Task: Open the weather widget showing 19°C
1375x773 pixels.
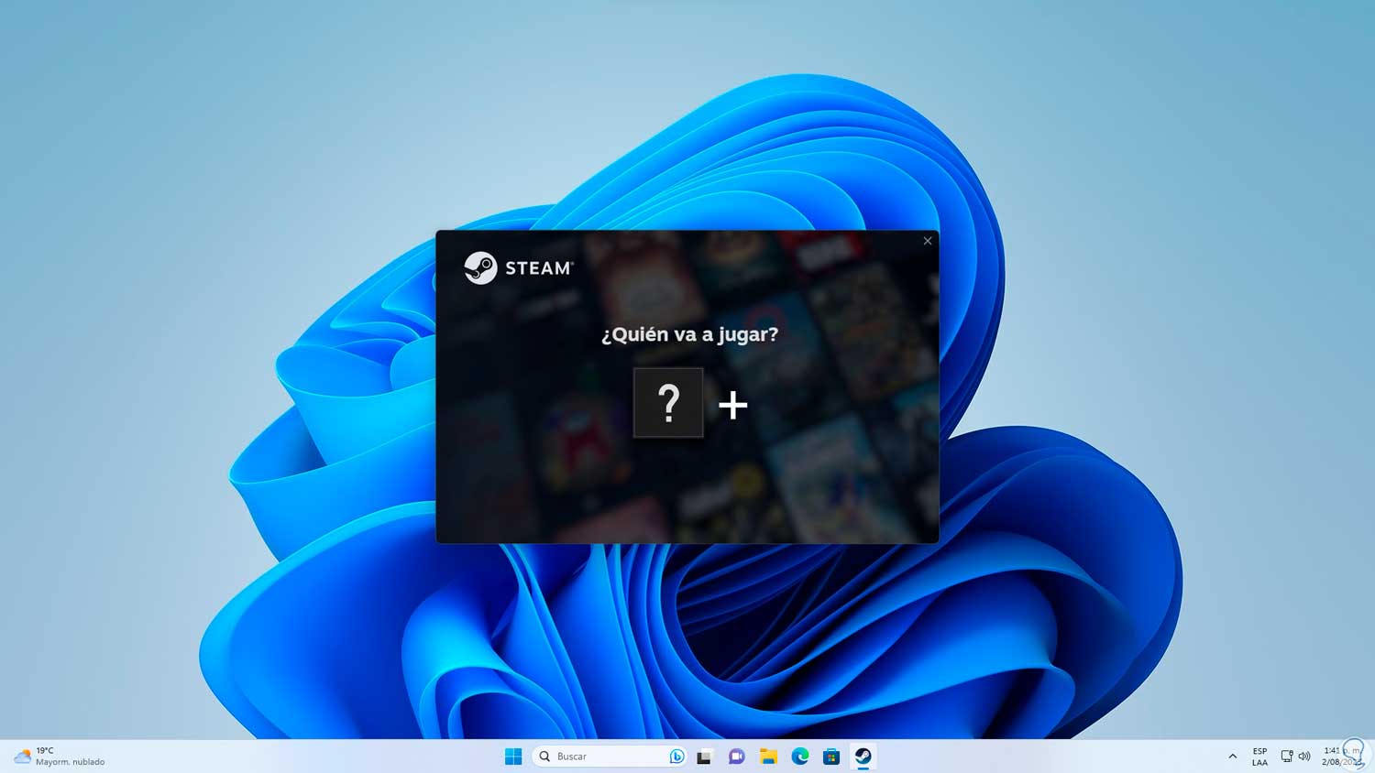Action: (x=60, y=757)
